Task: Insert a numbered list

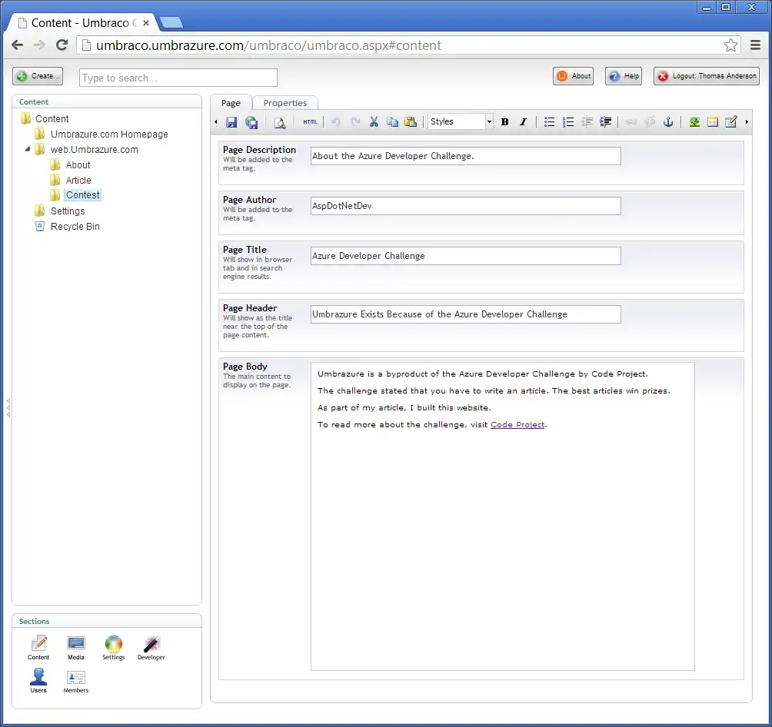Action: point(568,122)
